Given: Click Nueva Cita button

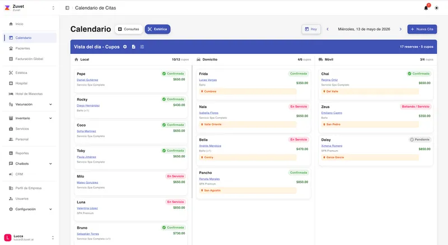Looking at the screenshot, I should (x=422, y=29).
